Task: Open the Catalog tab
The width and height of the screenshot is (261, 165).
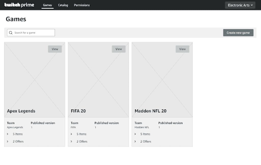Action: (63, 5)
